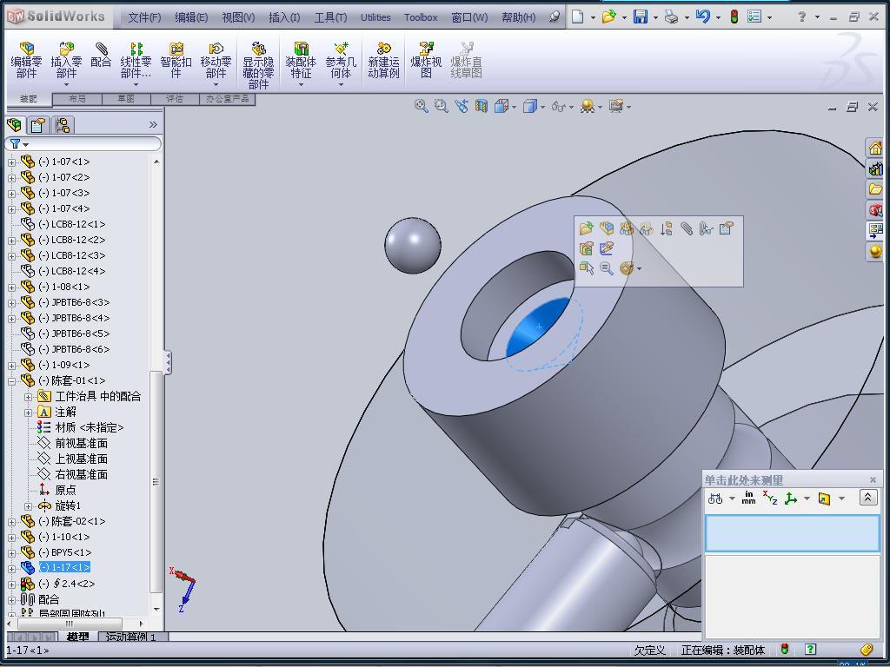Click the zoom-to-fit magnifier in view toolbar

[422, 106]
